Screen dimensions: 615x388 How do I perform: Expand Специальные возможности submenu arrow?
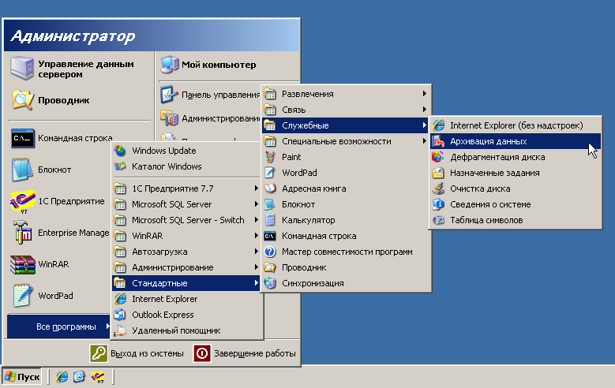(425, 141)
